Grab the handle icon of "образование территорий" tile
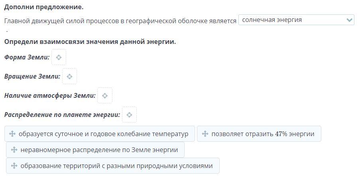360x182 pixels. coord(14,166)
